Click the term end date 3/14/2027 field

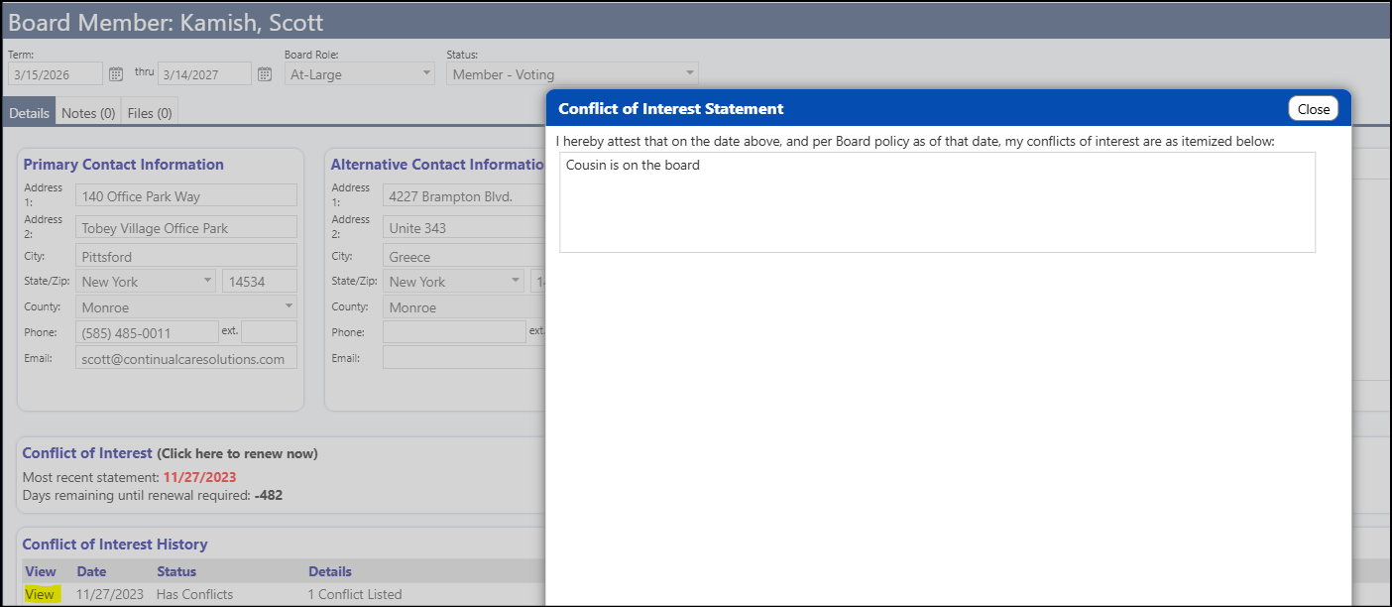(x=204, y=74)
